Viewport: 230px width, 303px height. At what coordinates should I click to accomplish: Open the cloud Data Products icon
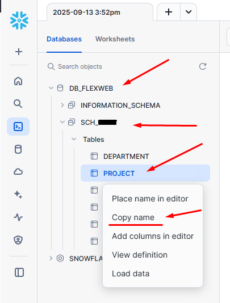click(x=18, y=171)
